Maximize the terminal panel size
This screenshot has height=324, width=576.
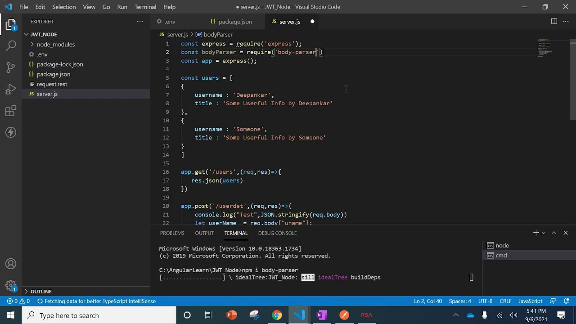coord(554,233)
